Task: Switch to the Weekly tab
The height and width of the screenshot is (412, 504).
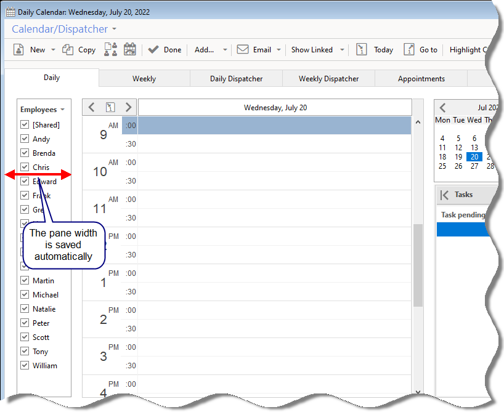Action: [144, 79]
